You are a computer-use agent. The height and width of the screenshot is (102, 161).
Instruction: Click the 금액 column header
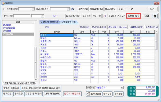click(x=132, y=32)
